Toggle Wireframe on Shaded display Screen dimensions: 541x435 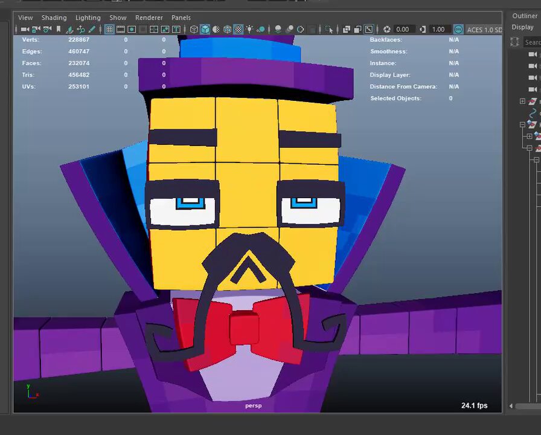[x=228, y=30]
